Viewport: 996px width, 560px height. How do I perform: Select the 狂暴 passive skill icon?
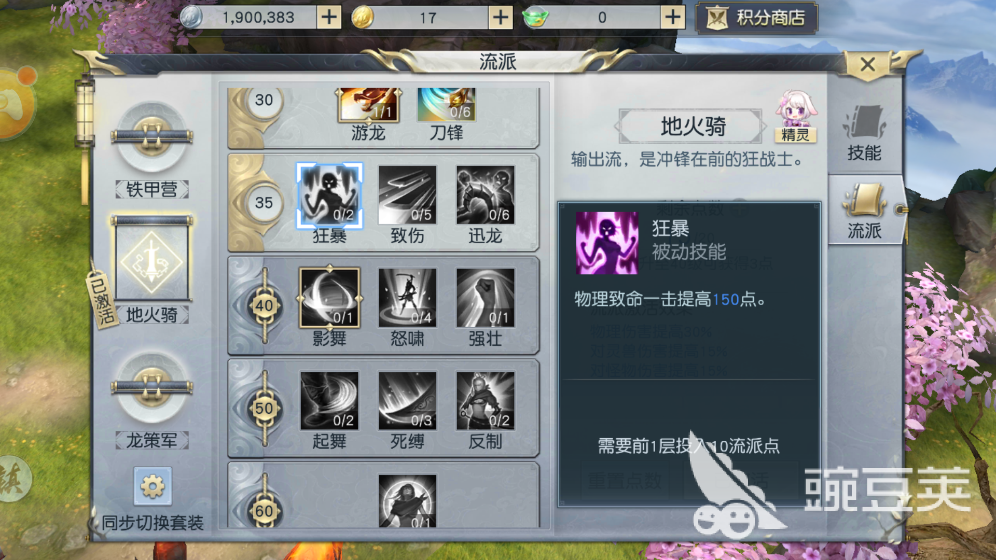coord(329,195)
